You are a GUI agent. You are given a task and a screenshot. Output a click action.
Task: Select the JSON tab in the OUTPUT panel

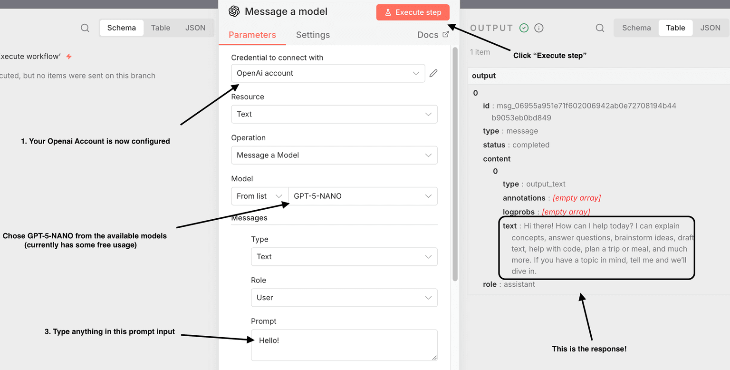(x=710, y=28)
